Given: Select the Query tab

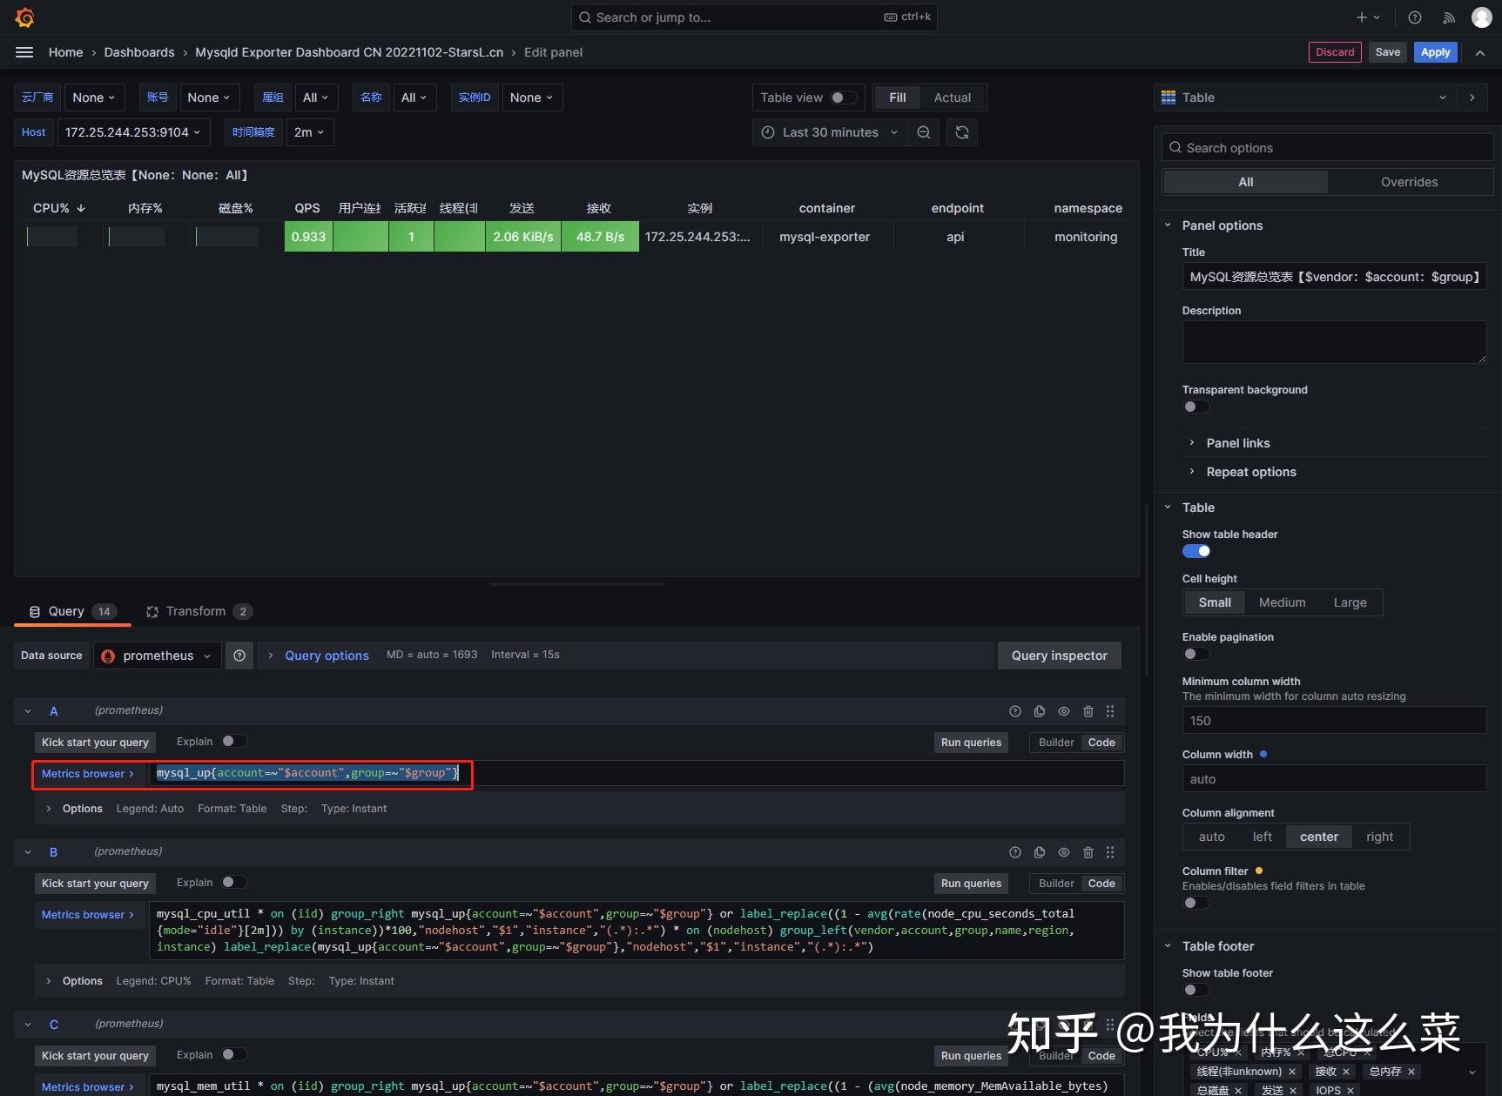Looking at the screenshot, I should tap(73, 611).
